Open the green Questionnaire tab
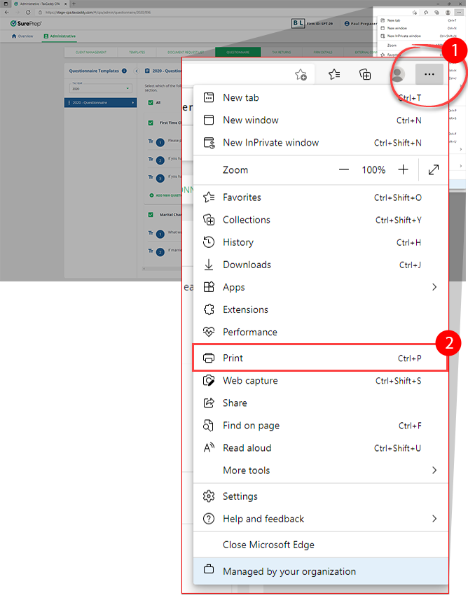This screenshot has width=468, height=600. [238, 52]
